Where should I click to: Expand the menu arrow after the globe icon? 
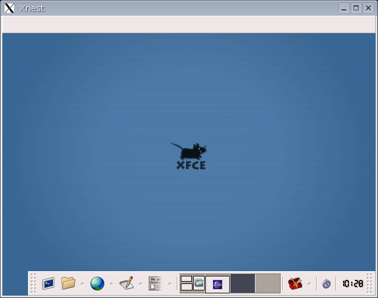click(111, 283)
